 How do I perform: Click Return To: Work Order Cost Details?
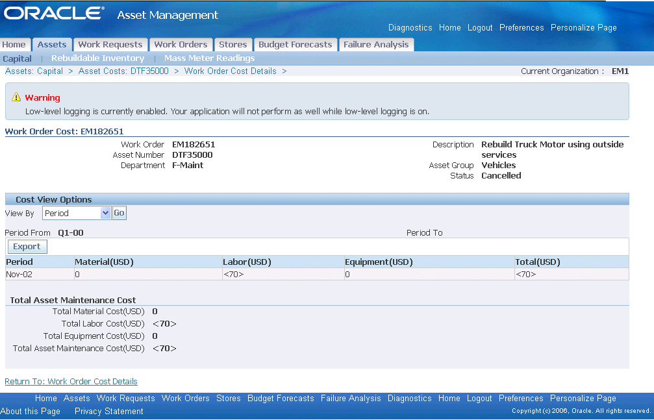71,381
